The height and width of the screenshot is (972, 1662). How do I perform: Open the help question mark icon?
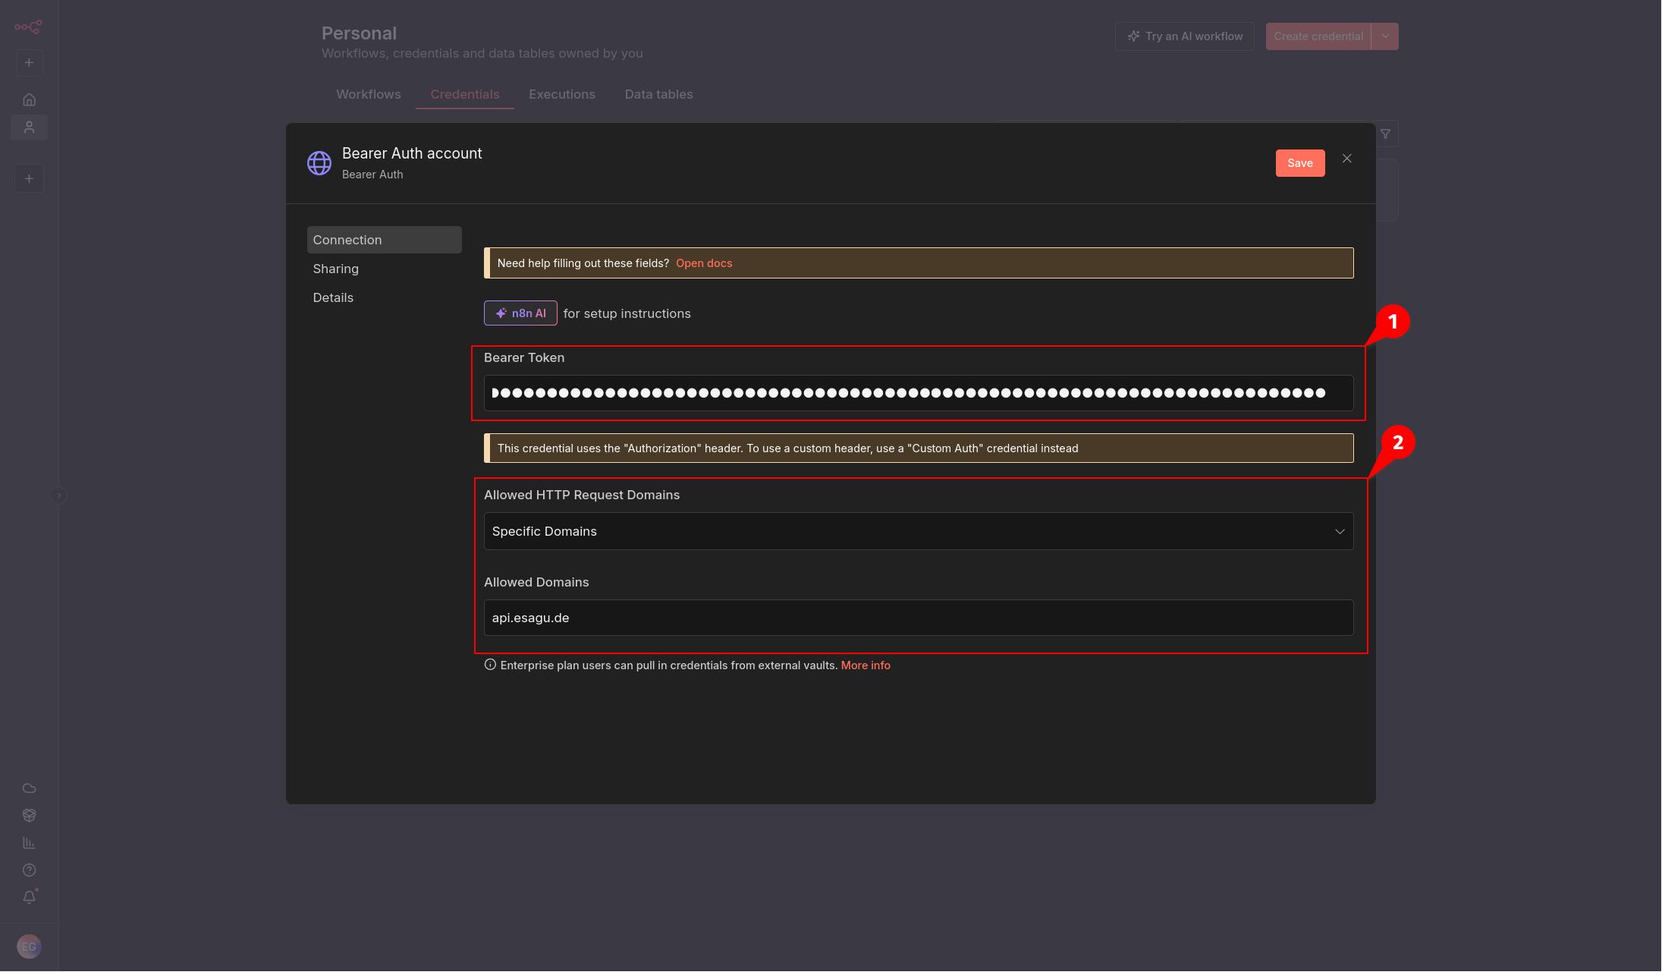click(x=29, y=870)
